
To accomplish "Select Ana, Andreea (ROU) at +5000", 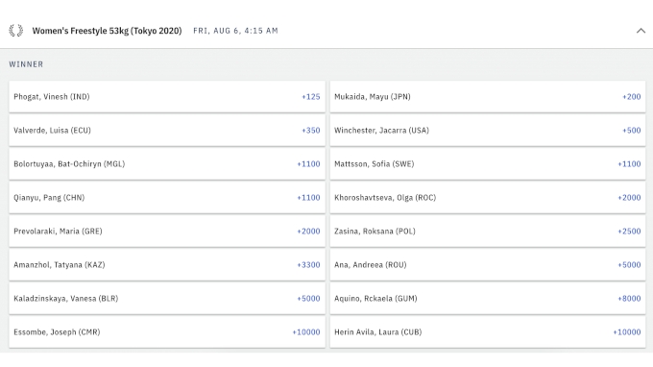I will click(488, 265).
